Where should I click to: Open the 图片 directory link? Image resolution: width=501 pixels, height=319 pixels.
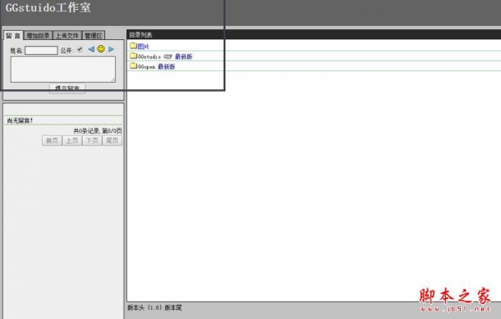click(x=143, y=47)
